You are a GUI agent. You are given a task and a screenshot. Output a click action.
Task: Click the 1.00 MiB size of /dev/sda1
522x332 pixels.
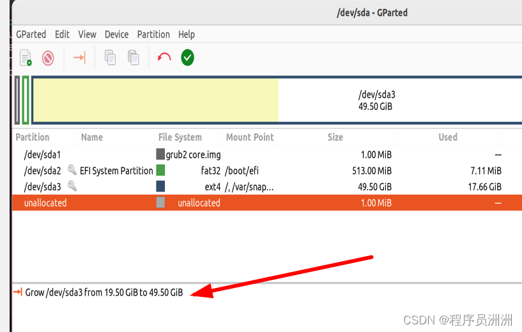pyautogui.click(x=376, y=155)
